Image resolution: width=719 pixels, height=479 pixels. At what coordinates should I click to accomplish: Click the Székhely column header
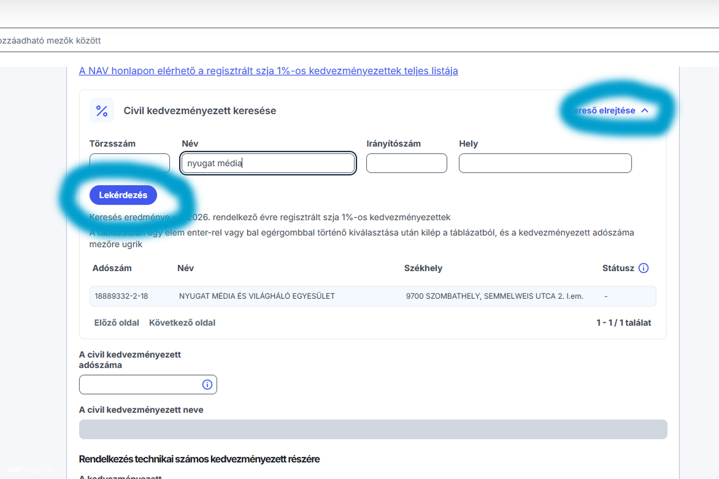coord(423,268)
